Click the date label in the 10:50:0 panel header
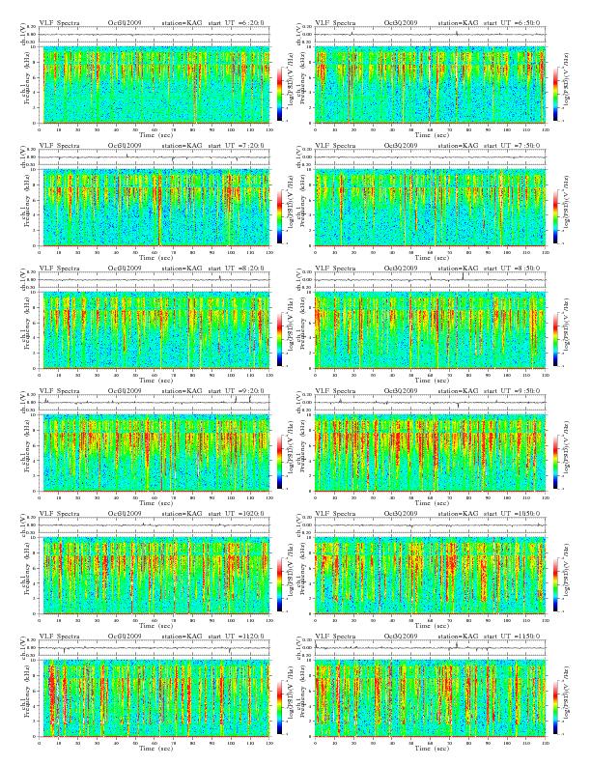Viewport: 591px width, 765px height. [401, 514]
